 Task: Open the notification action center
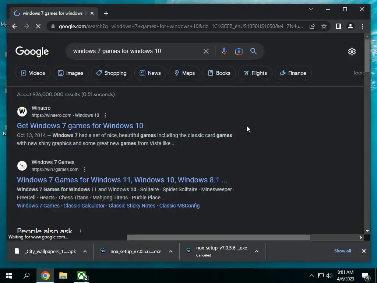pos(366,276)
